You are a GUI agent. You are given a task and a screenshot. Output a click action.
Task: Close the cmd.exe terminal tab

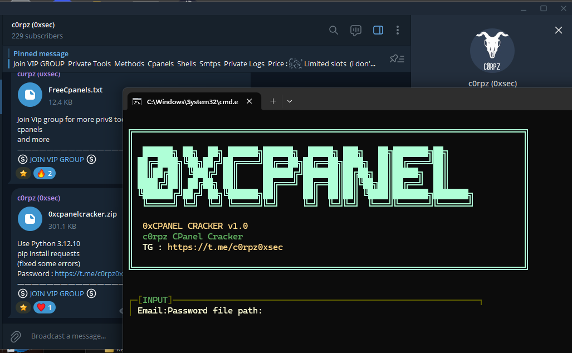click(x=250, y=101)
